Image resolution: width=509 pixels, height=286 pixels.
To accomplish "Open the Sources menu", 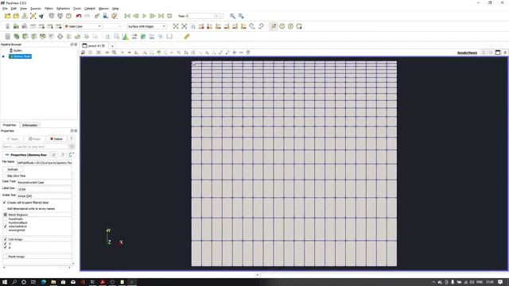I will pyautogui.click(x=36, y=9).
